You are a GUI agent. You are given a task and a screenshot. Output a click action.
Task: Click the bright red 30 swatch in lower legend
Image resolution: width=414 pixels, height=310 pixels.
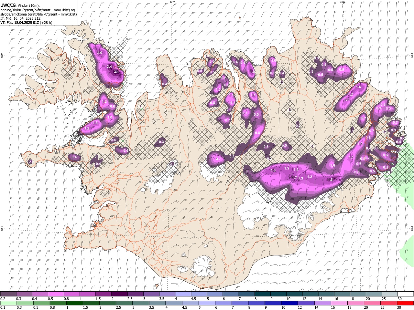coord(405,303)
